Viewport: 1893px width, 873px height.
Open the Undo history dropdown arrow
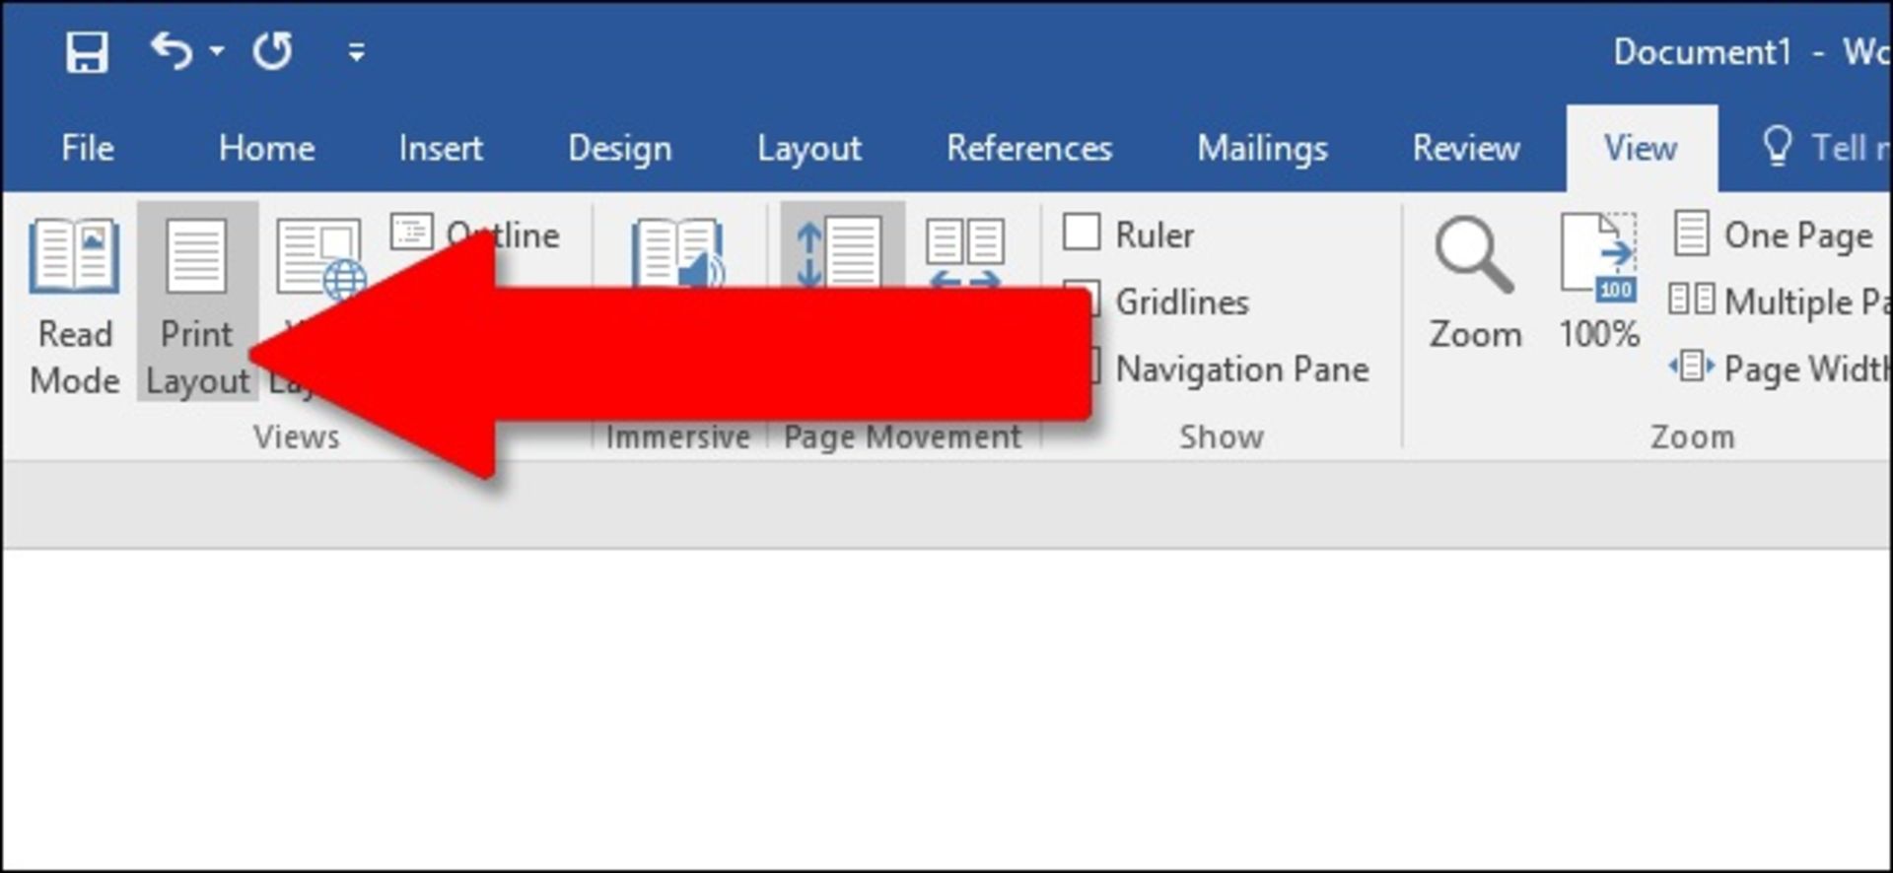(x=217, y=51)
